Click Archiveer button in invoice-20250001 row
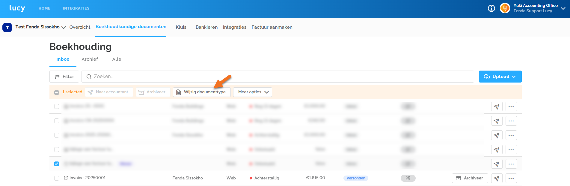Image resolution: width=570 pixels, height=186 pixels. click(x=470, y=178)
